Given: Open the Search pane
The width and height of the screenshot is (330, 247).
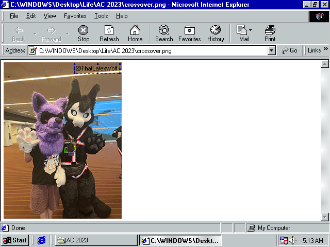Looking at the screenshot, I should [x=164, y=33].
